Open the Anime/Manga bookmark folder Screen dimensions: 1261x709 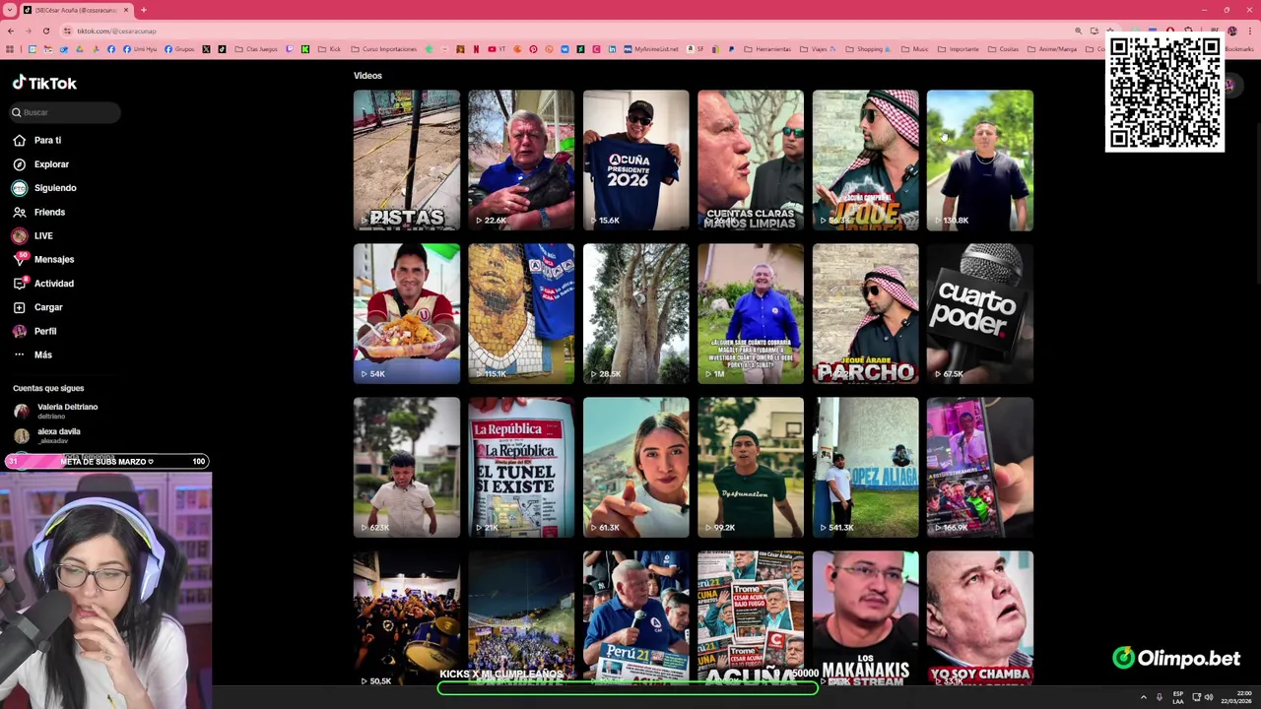tap(1052, 49)
